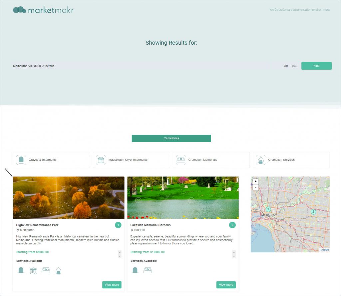
Task: Step up Lakeside price scroll arrow
Action: point(234,252)
